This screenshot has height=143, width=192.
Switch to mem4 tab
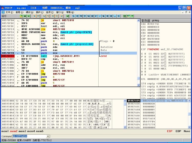coord(31,131)
